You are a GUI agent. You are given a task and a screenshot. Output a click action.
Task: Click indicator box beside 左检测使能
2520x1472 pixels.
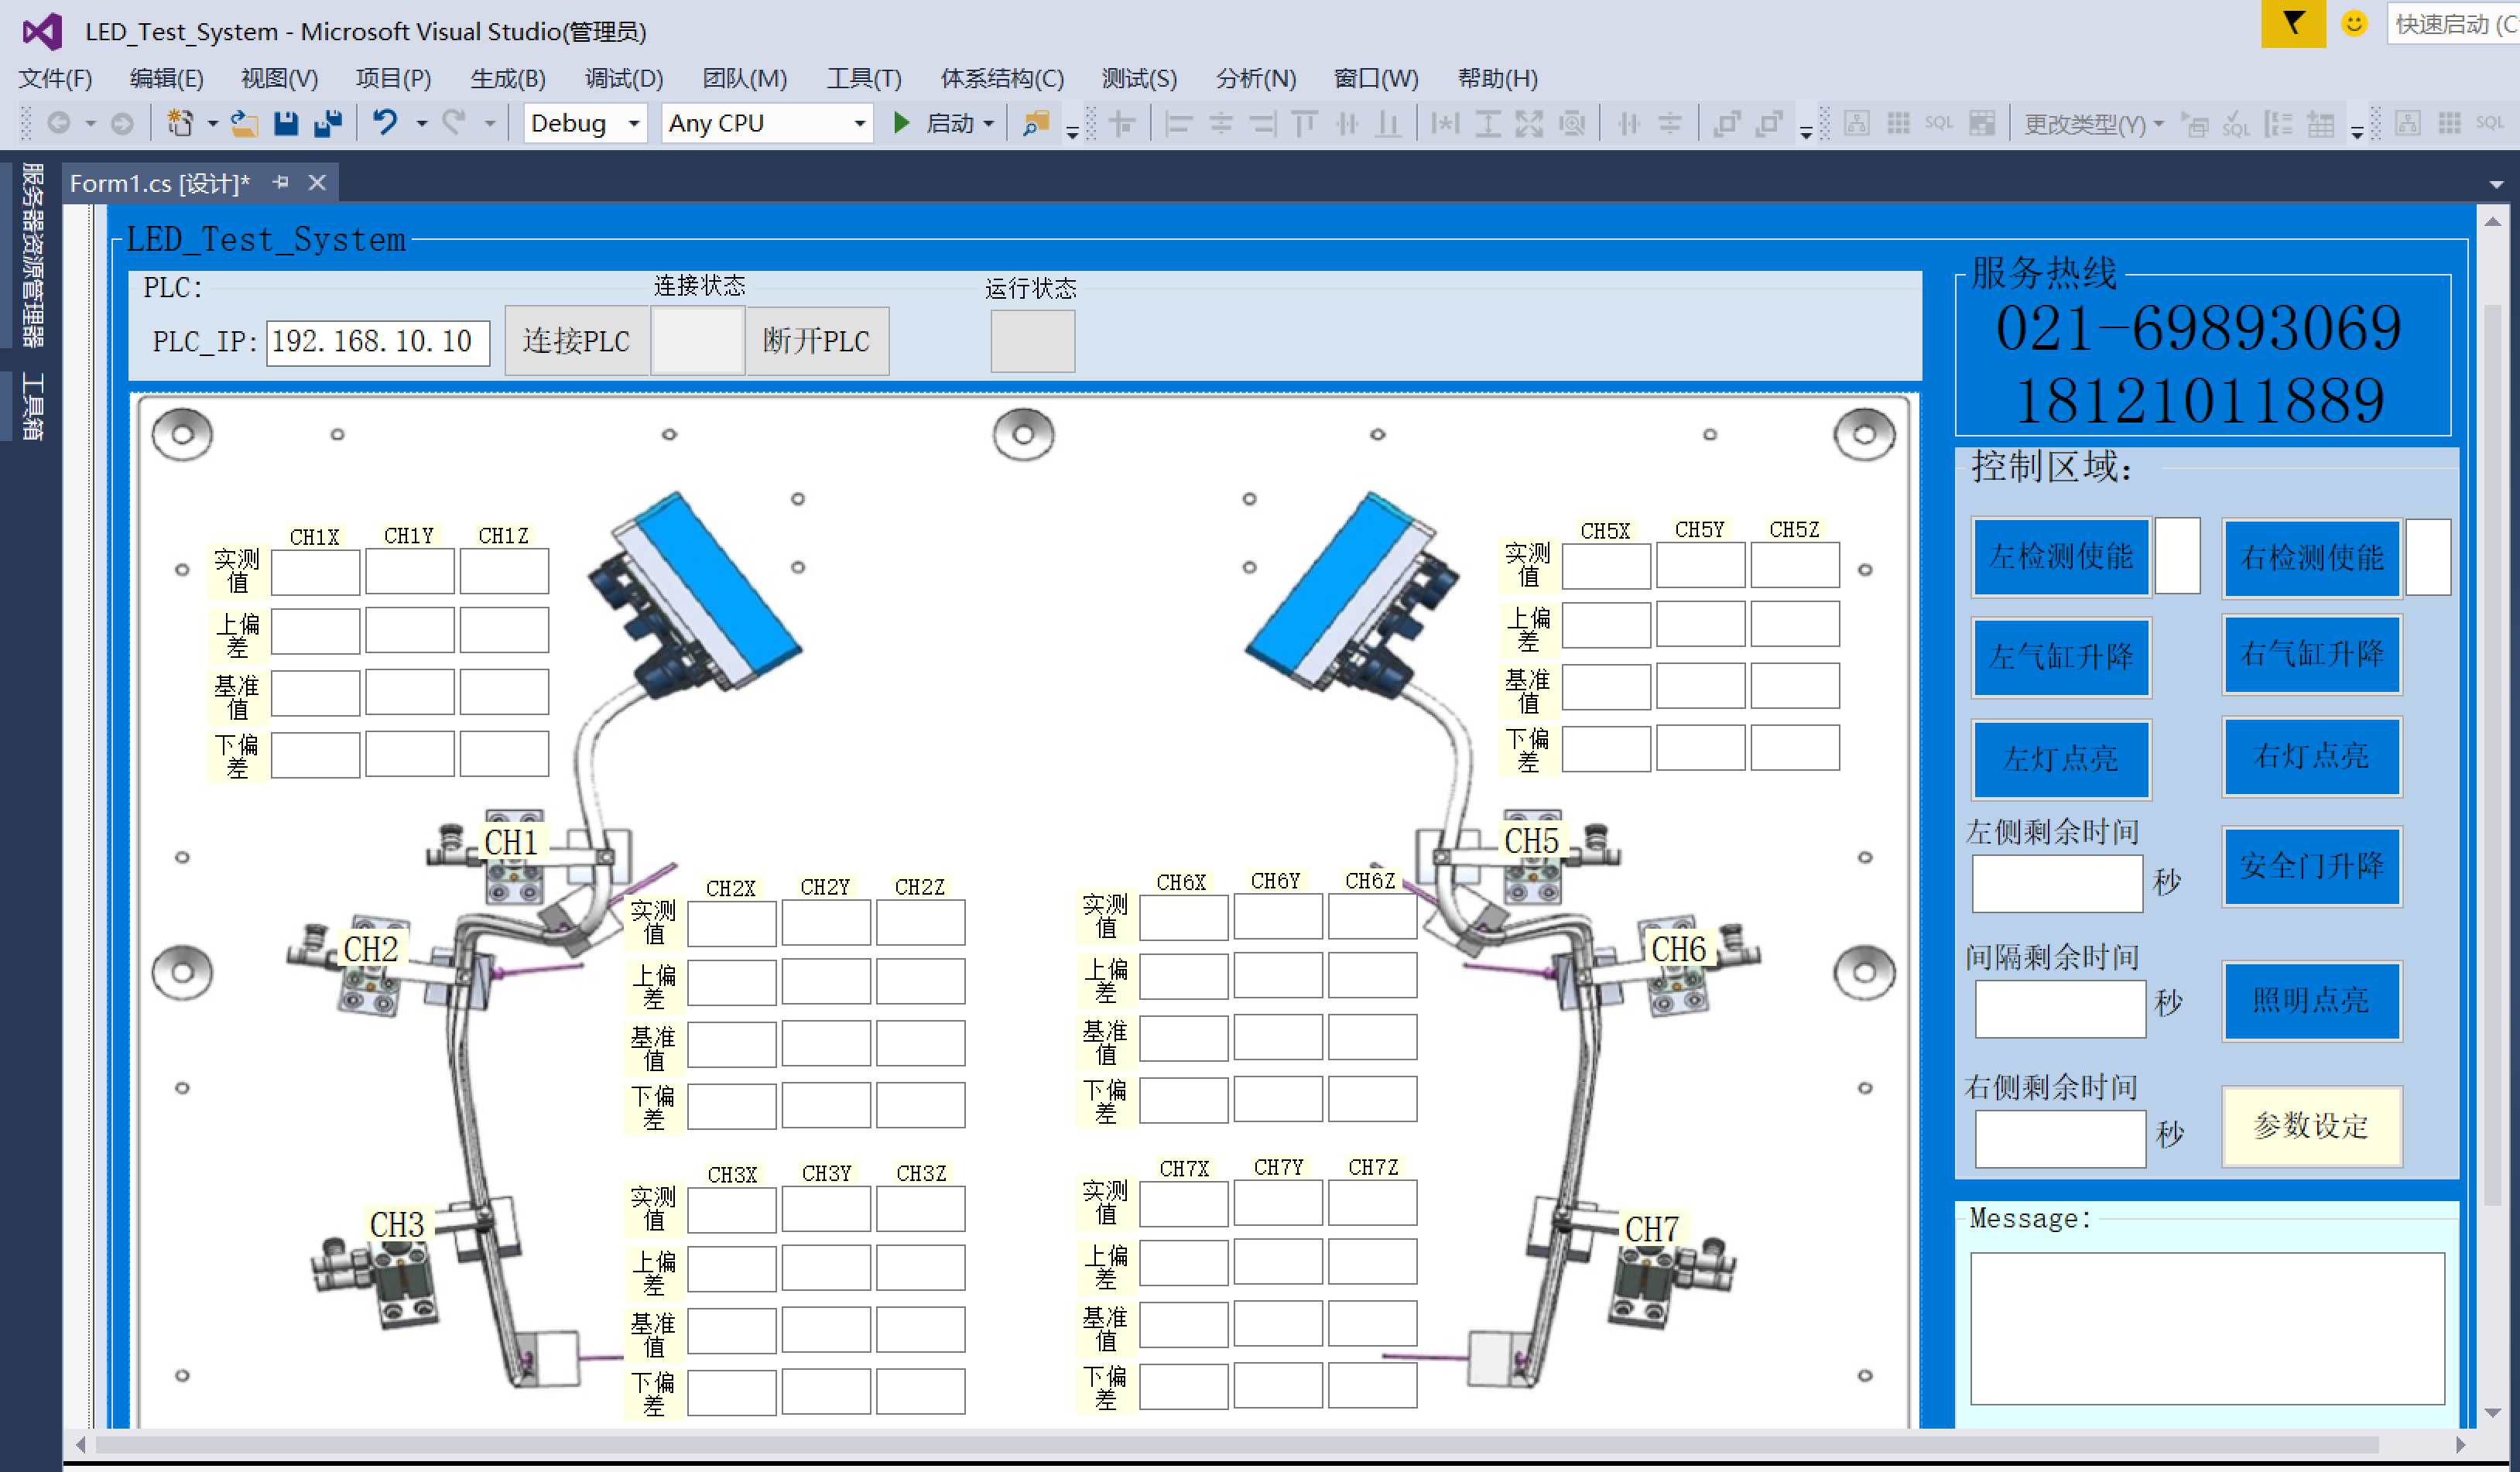click(2176, 555)
